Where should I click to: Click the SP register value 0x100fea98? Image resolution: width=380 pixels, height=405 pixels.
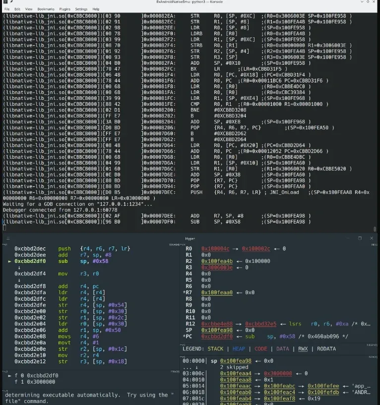[x=217, y=330]
